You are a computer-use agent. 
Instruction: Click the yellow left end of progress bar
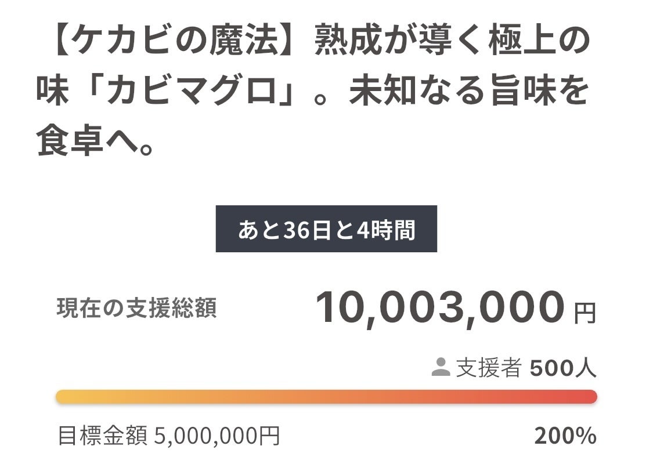pyautogui.click(x=64, y=397)
